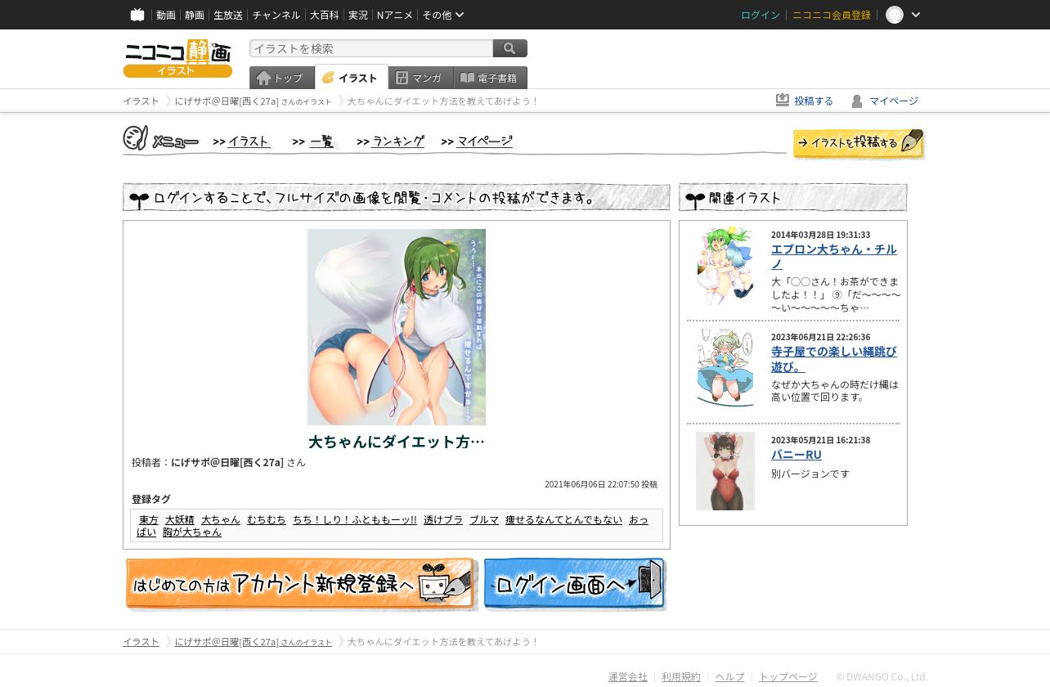Click bottom breadcrumb イラスト link

click(x=141, y=641)
